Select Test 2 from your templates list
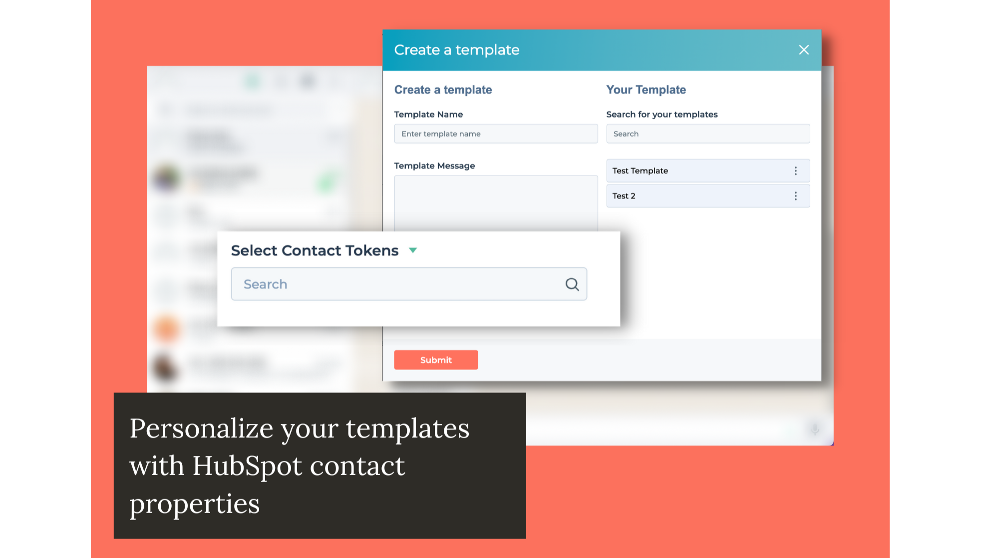The width and height of the screenshot is (993, 558). 708,195
